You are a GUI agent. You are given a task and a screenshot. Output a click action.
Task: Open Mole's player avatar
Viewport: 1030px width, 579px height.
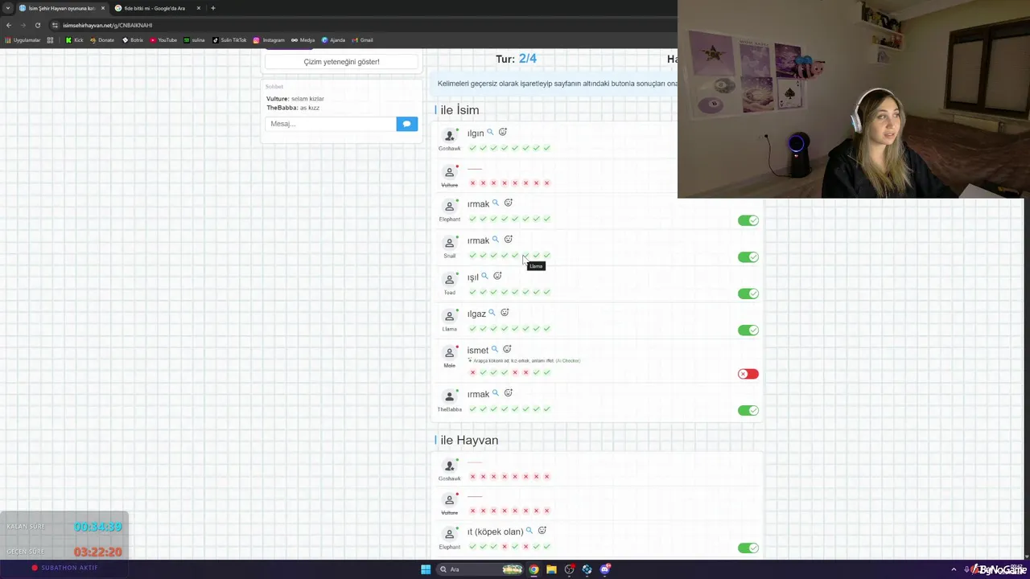pyautogui.click(x=450, y=353)
